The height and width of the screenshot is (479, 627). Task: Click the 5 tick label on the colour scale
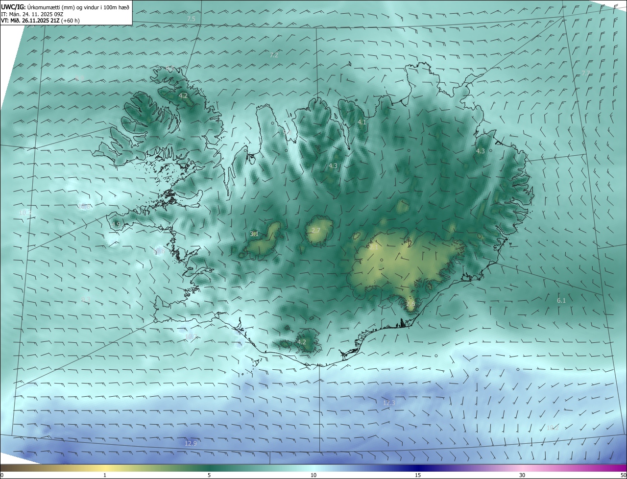click(209, 476)
